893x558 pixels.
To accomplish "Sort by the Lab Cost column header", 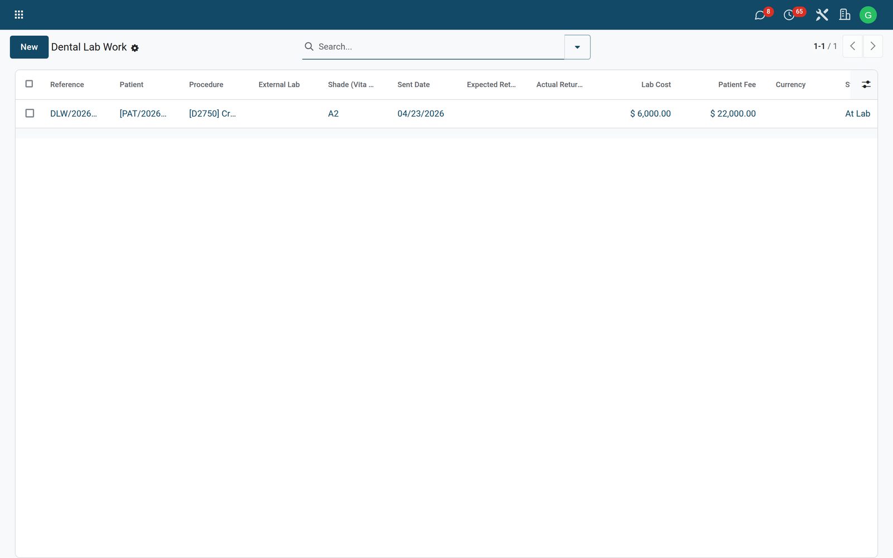I will coord(656,85).
